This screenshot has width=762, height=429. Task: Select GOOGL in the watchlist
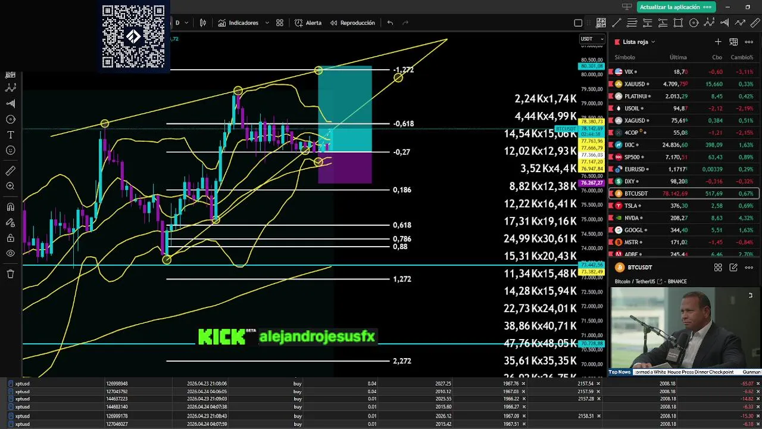[683, 230]
